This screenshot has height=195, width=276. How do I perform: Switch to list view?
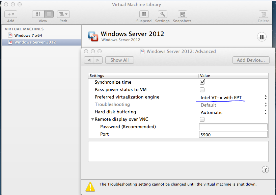(49, 14)
